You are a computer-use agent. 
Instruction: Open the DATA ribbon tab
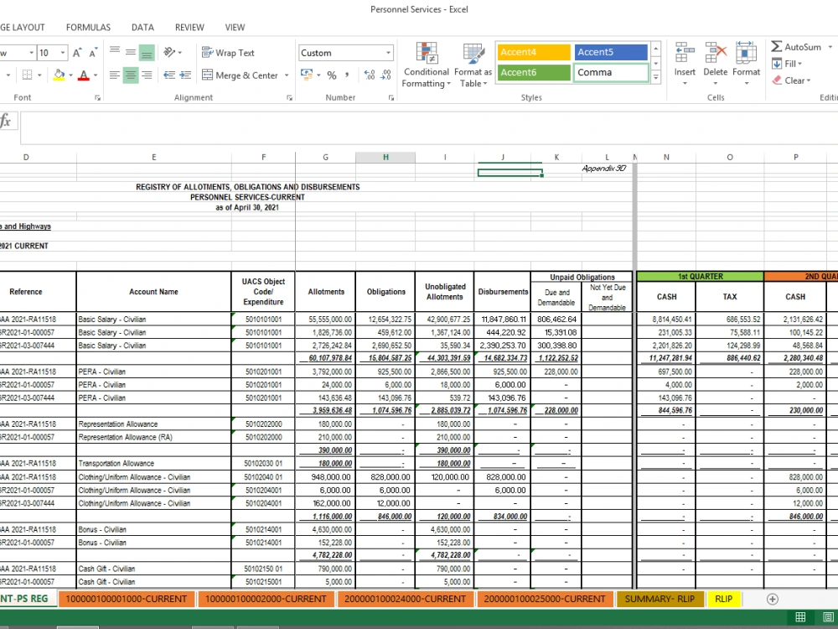[x=142, y=28]
